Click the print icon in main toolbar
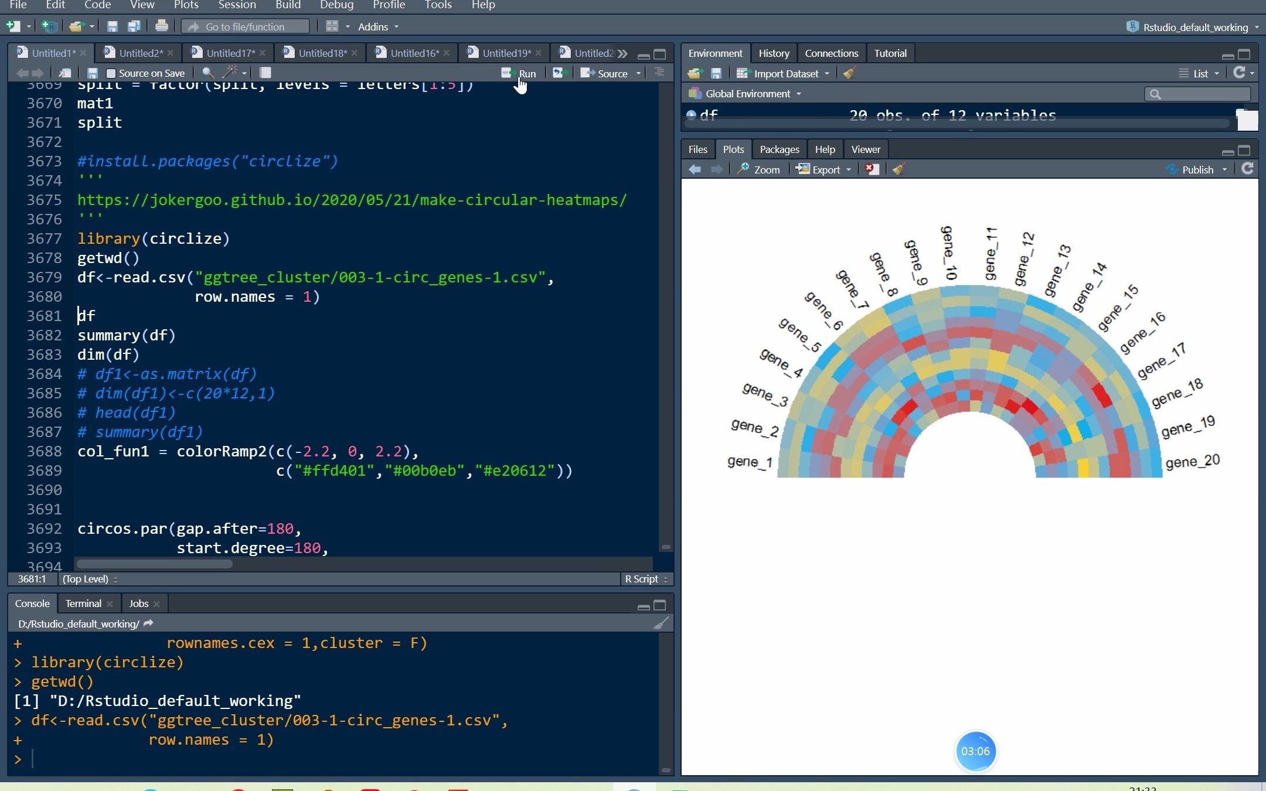Viewport: 1266px width, 791px height. point(161,26)
